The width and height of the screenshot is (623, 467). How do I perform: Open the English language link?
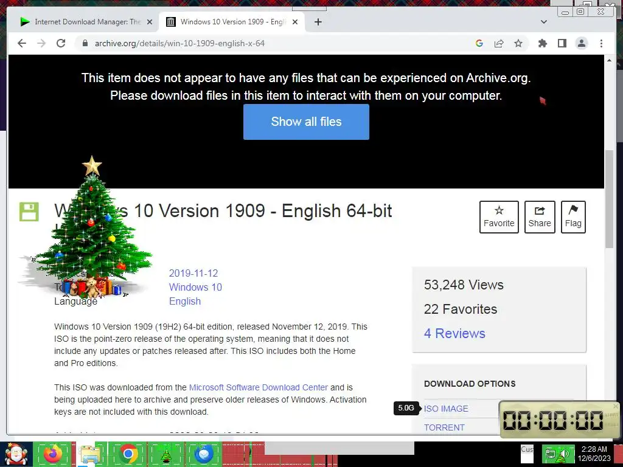pyautogui.click(x=185, y=301)
